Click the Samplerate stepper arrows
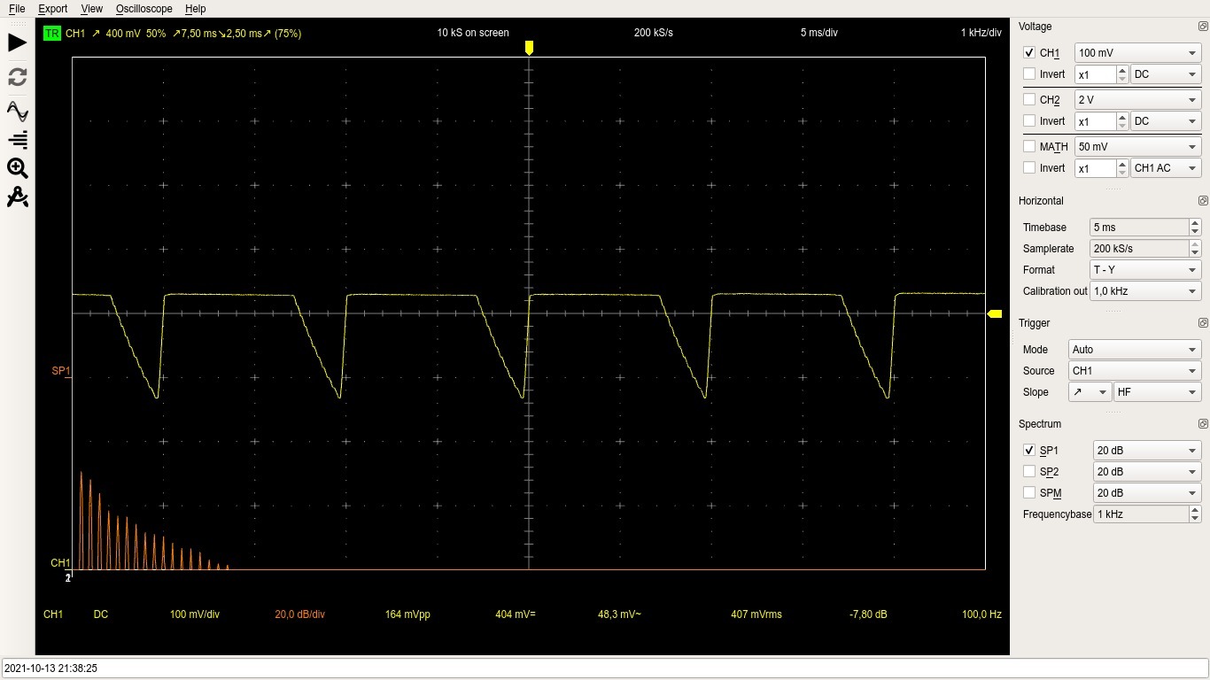1210x680 pixels. pos(1195,249)
